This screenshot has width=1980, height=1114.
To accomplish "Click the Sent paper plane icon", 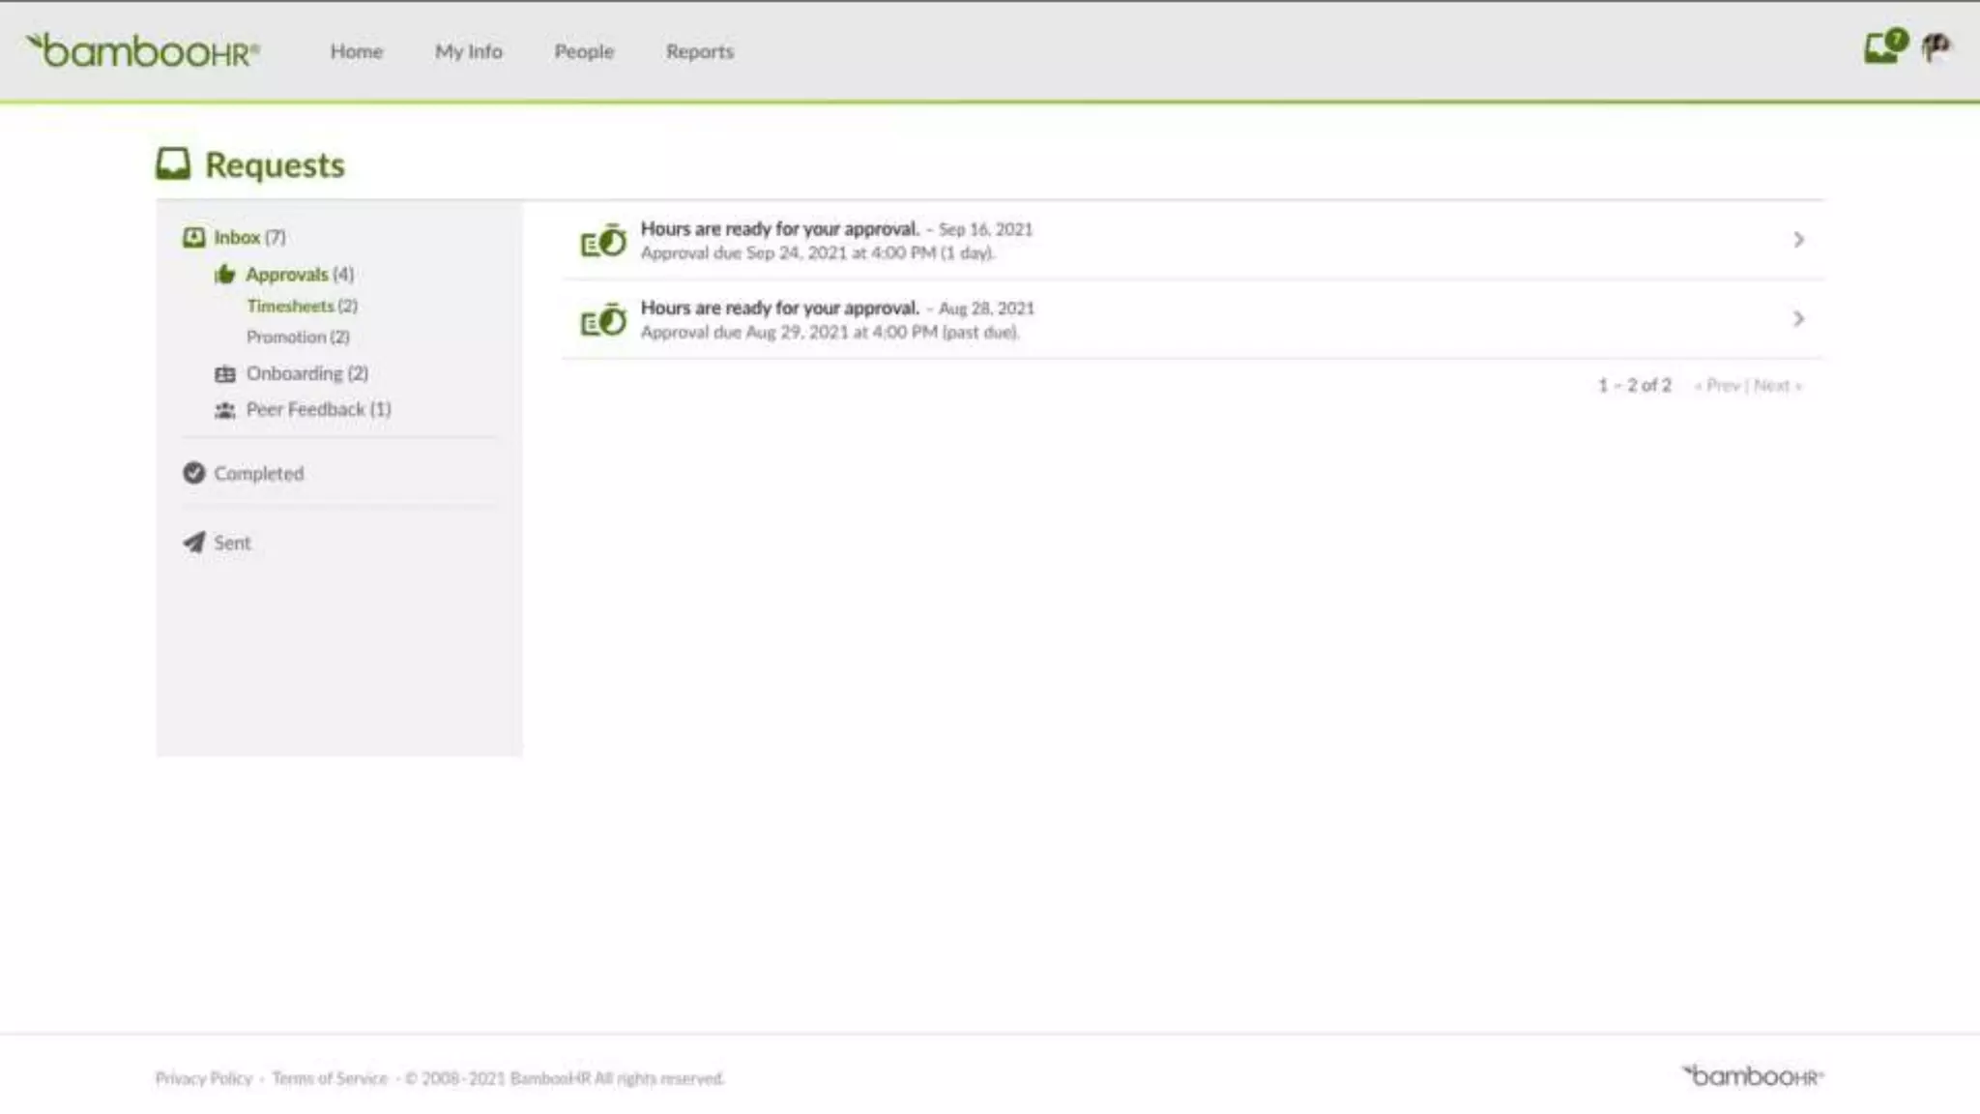I will [193, 542].
